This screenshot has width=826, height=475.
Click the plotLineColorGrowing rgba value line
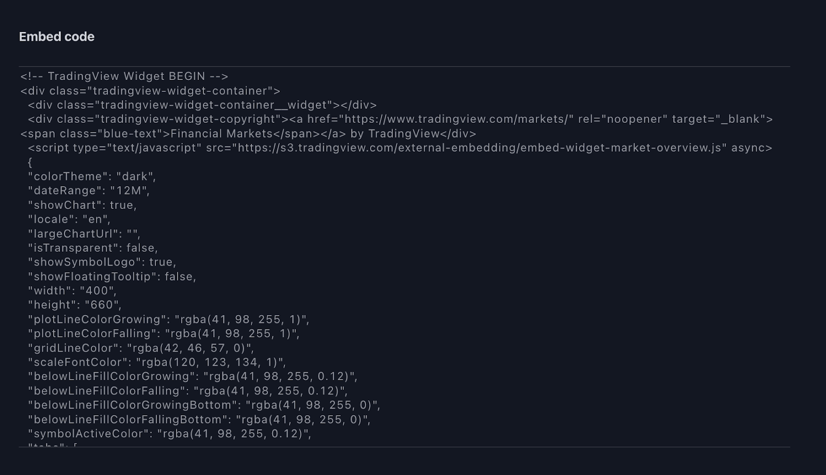(x=169, y=319)
